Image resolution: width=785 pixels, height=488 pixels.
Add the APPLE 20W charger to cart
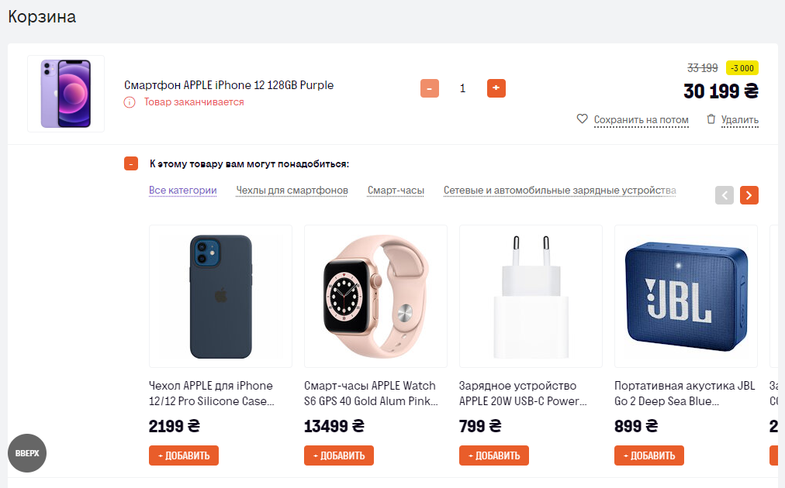(494, 455)
